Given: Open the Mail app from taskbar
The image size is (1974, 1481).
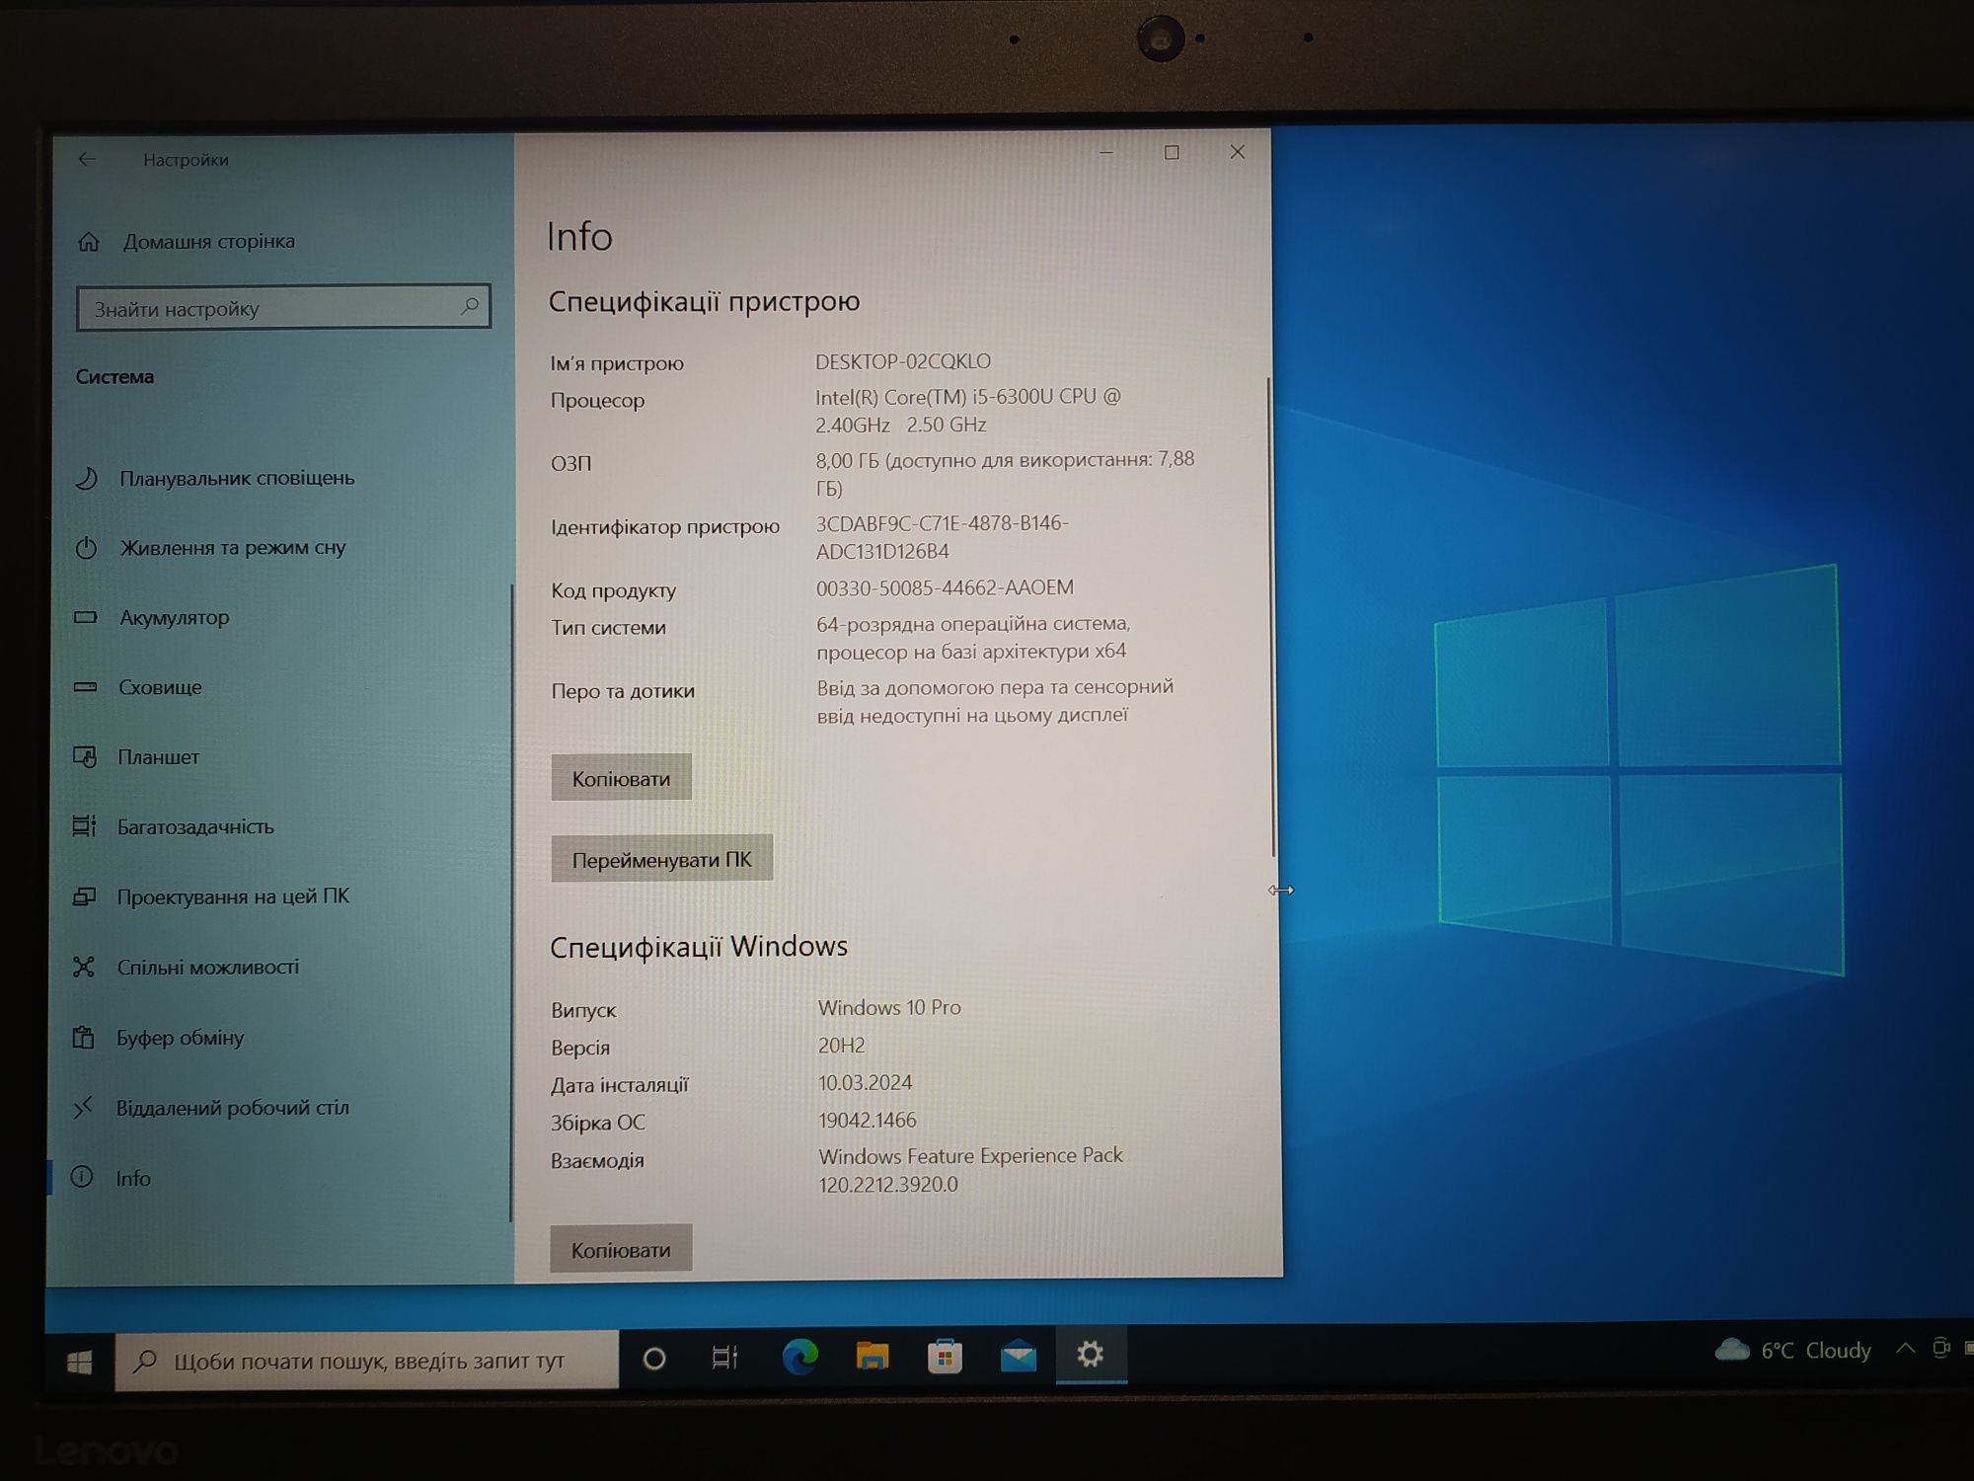Looking at the screenshot, I should [1018, 1356].
